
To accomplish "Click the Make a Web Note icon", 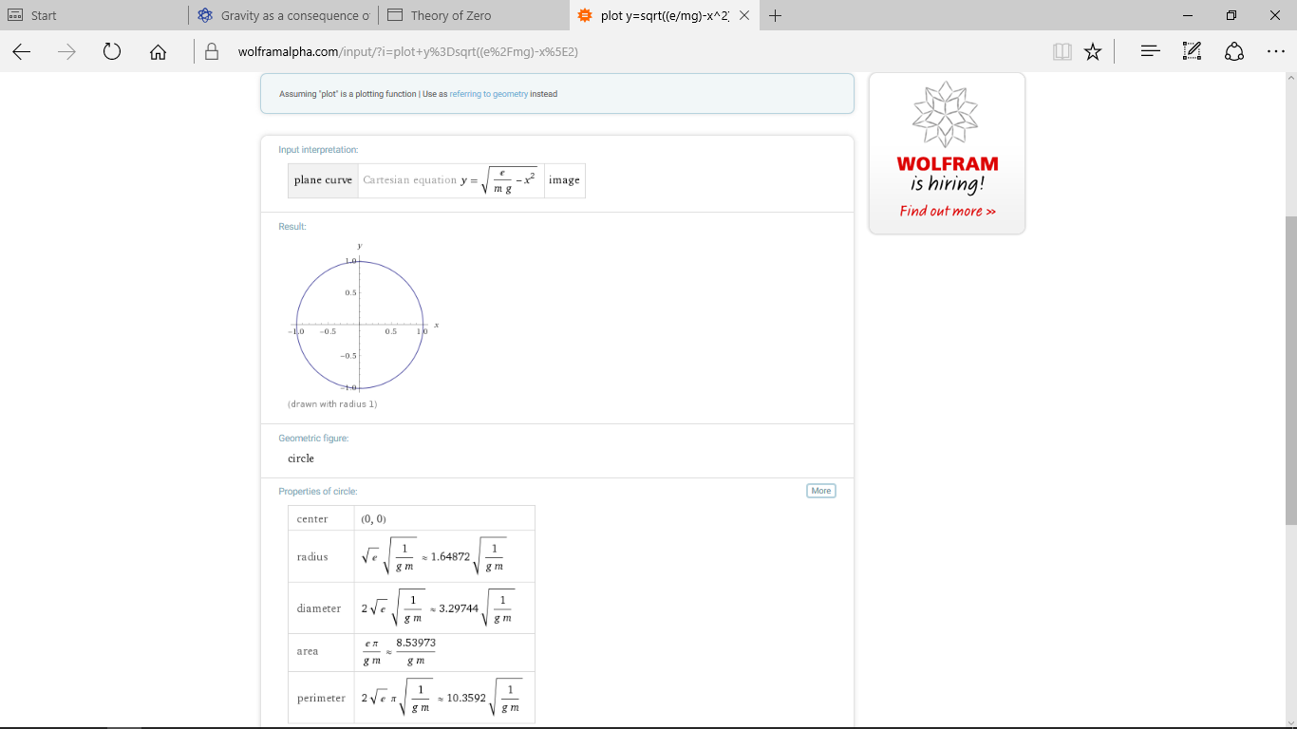I will pyautogui.click(x=1192, y=52).
